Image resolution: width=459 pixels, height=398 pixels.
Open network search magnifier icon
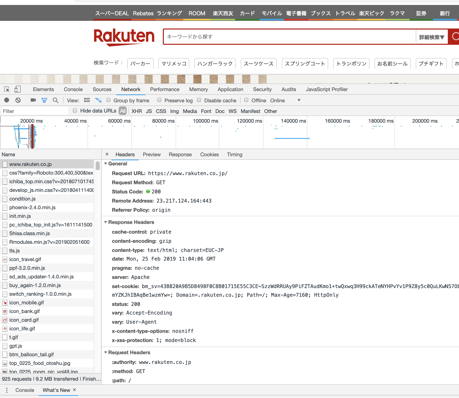[55, 100]
